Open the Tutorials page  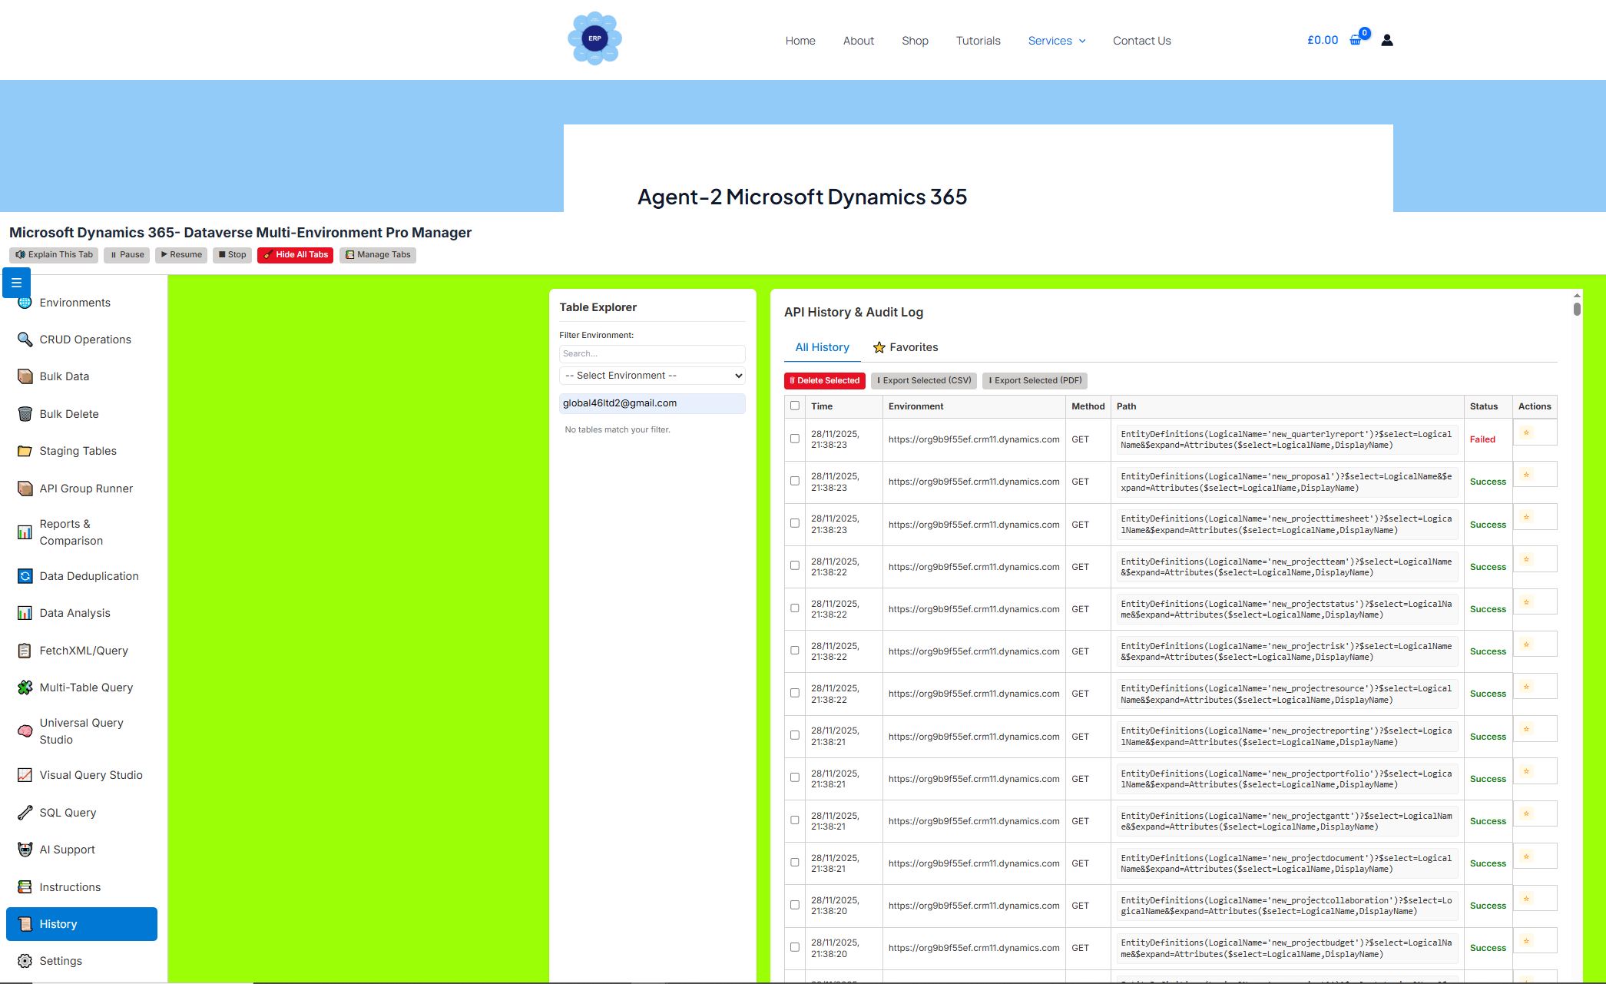(978, 41)
